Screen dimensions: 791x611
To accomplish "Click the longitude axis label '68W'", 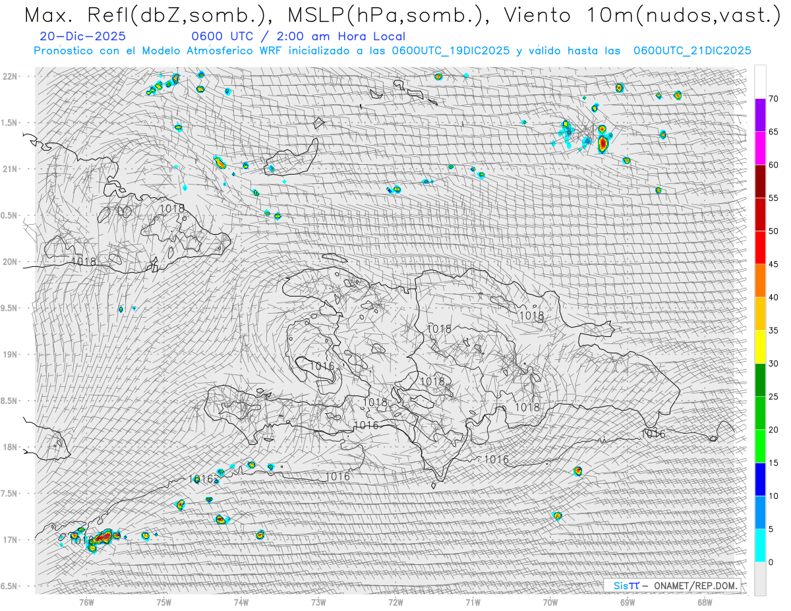I will (x=705, y=601).
